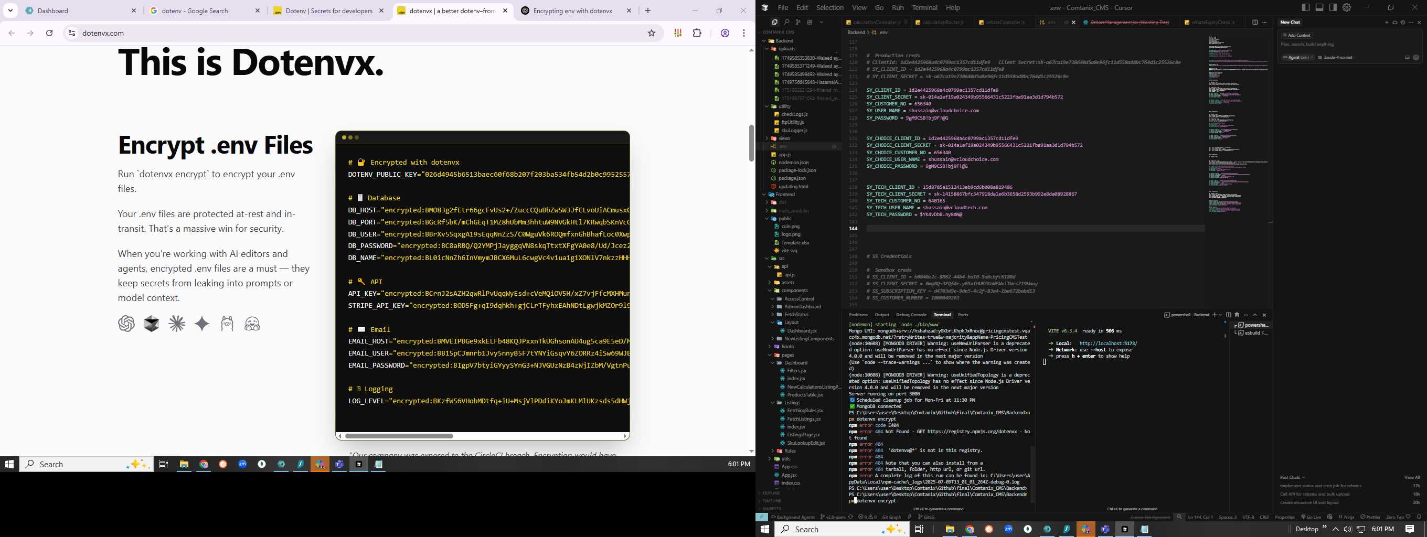Click Background Agents in status bar
The height and width of the screenshot is (537, 1427).
793,517
